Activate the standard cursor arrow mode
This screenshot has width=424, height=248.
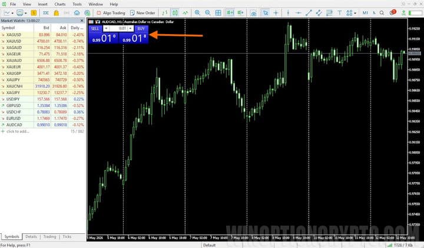click(266, 13)
